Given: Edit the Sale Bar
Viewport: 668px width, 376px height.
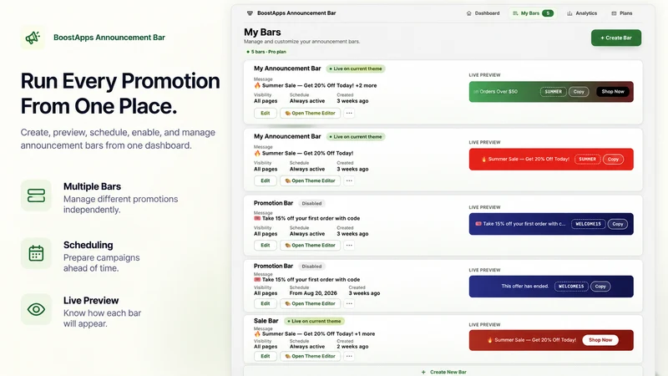Looking at the screenshot, I should [x=266, y=356].
